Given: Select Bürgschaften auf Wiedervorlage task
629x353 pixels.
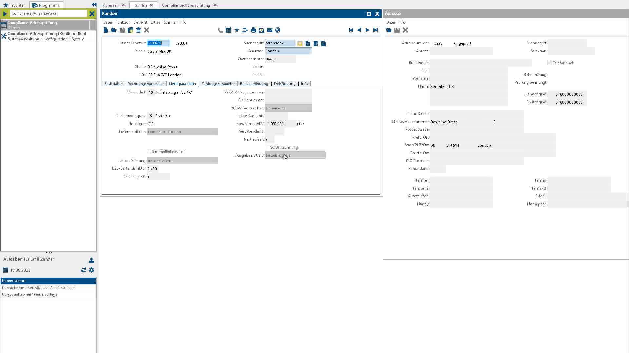Looking at the screenshot, I should tap(48, 294).
